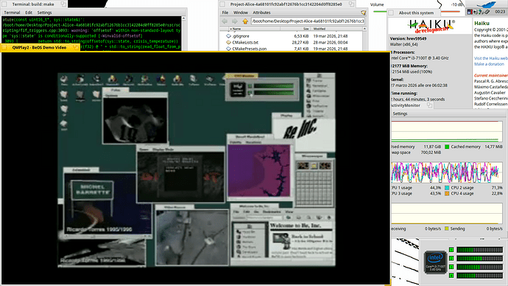Click the 700,02 MiB swap space value
Screen dimensions: 508x286
point(432,153)
